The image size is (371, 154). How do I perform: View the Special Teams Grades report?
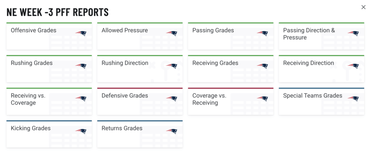[312, 96]
